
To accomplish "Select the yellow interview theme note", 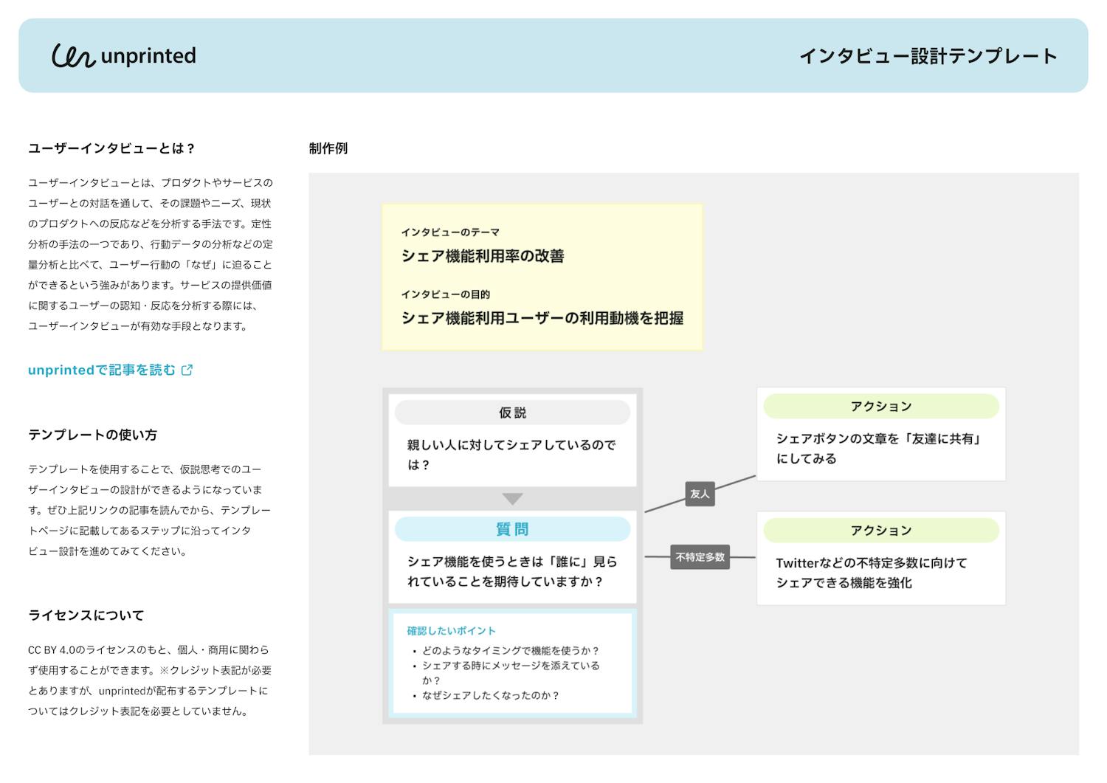I will (542, 277).
